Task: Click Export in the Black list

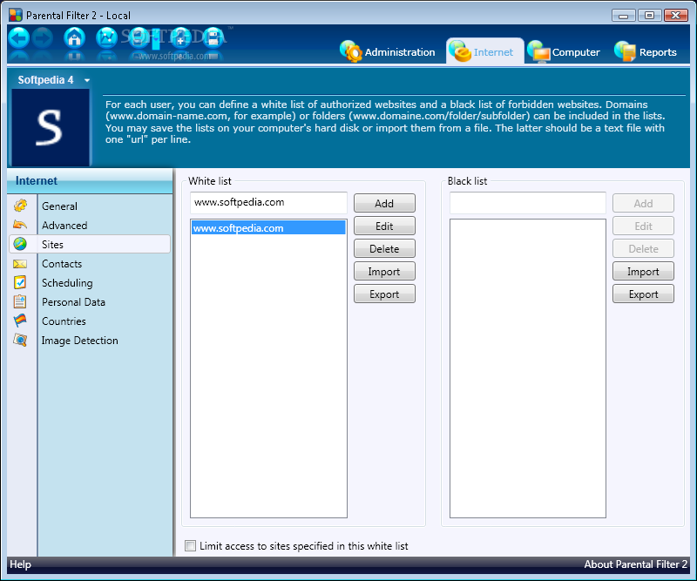Action: (643, 294)
